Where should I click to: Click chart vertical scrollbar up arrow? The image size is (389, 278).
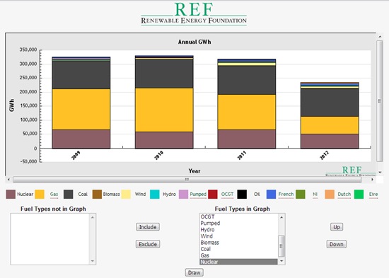click(380, 37)
